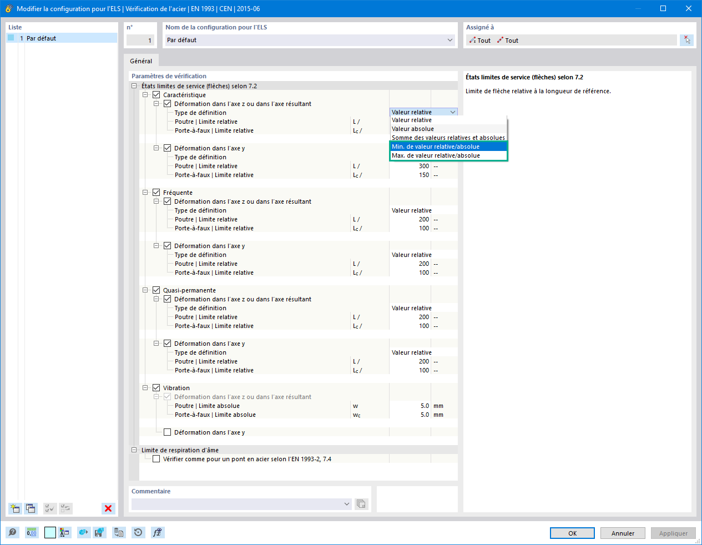Viewport: 702px width, 545px height.
Task: Choose 'Somme des valeurs relatives et absolues'
Action: pos(448,138)
